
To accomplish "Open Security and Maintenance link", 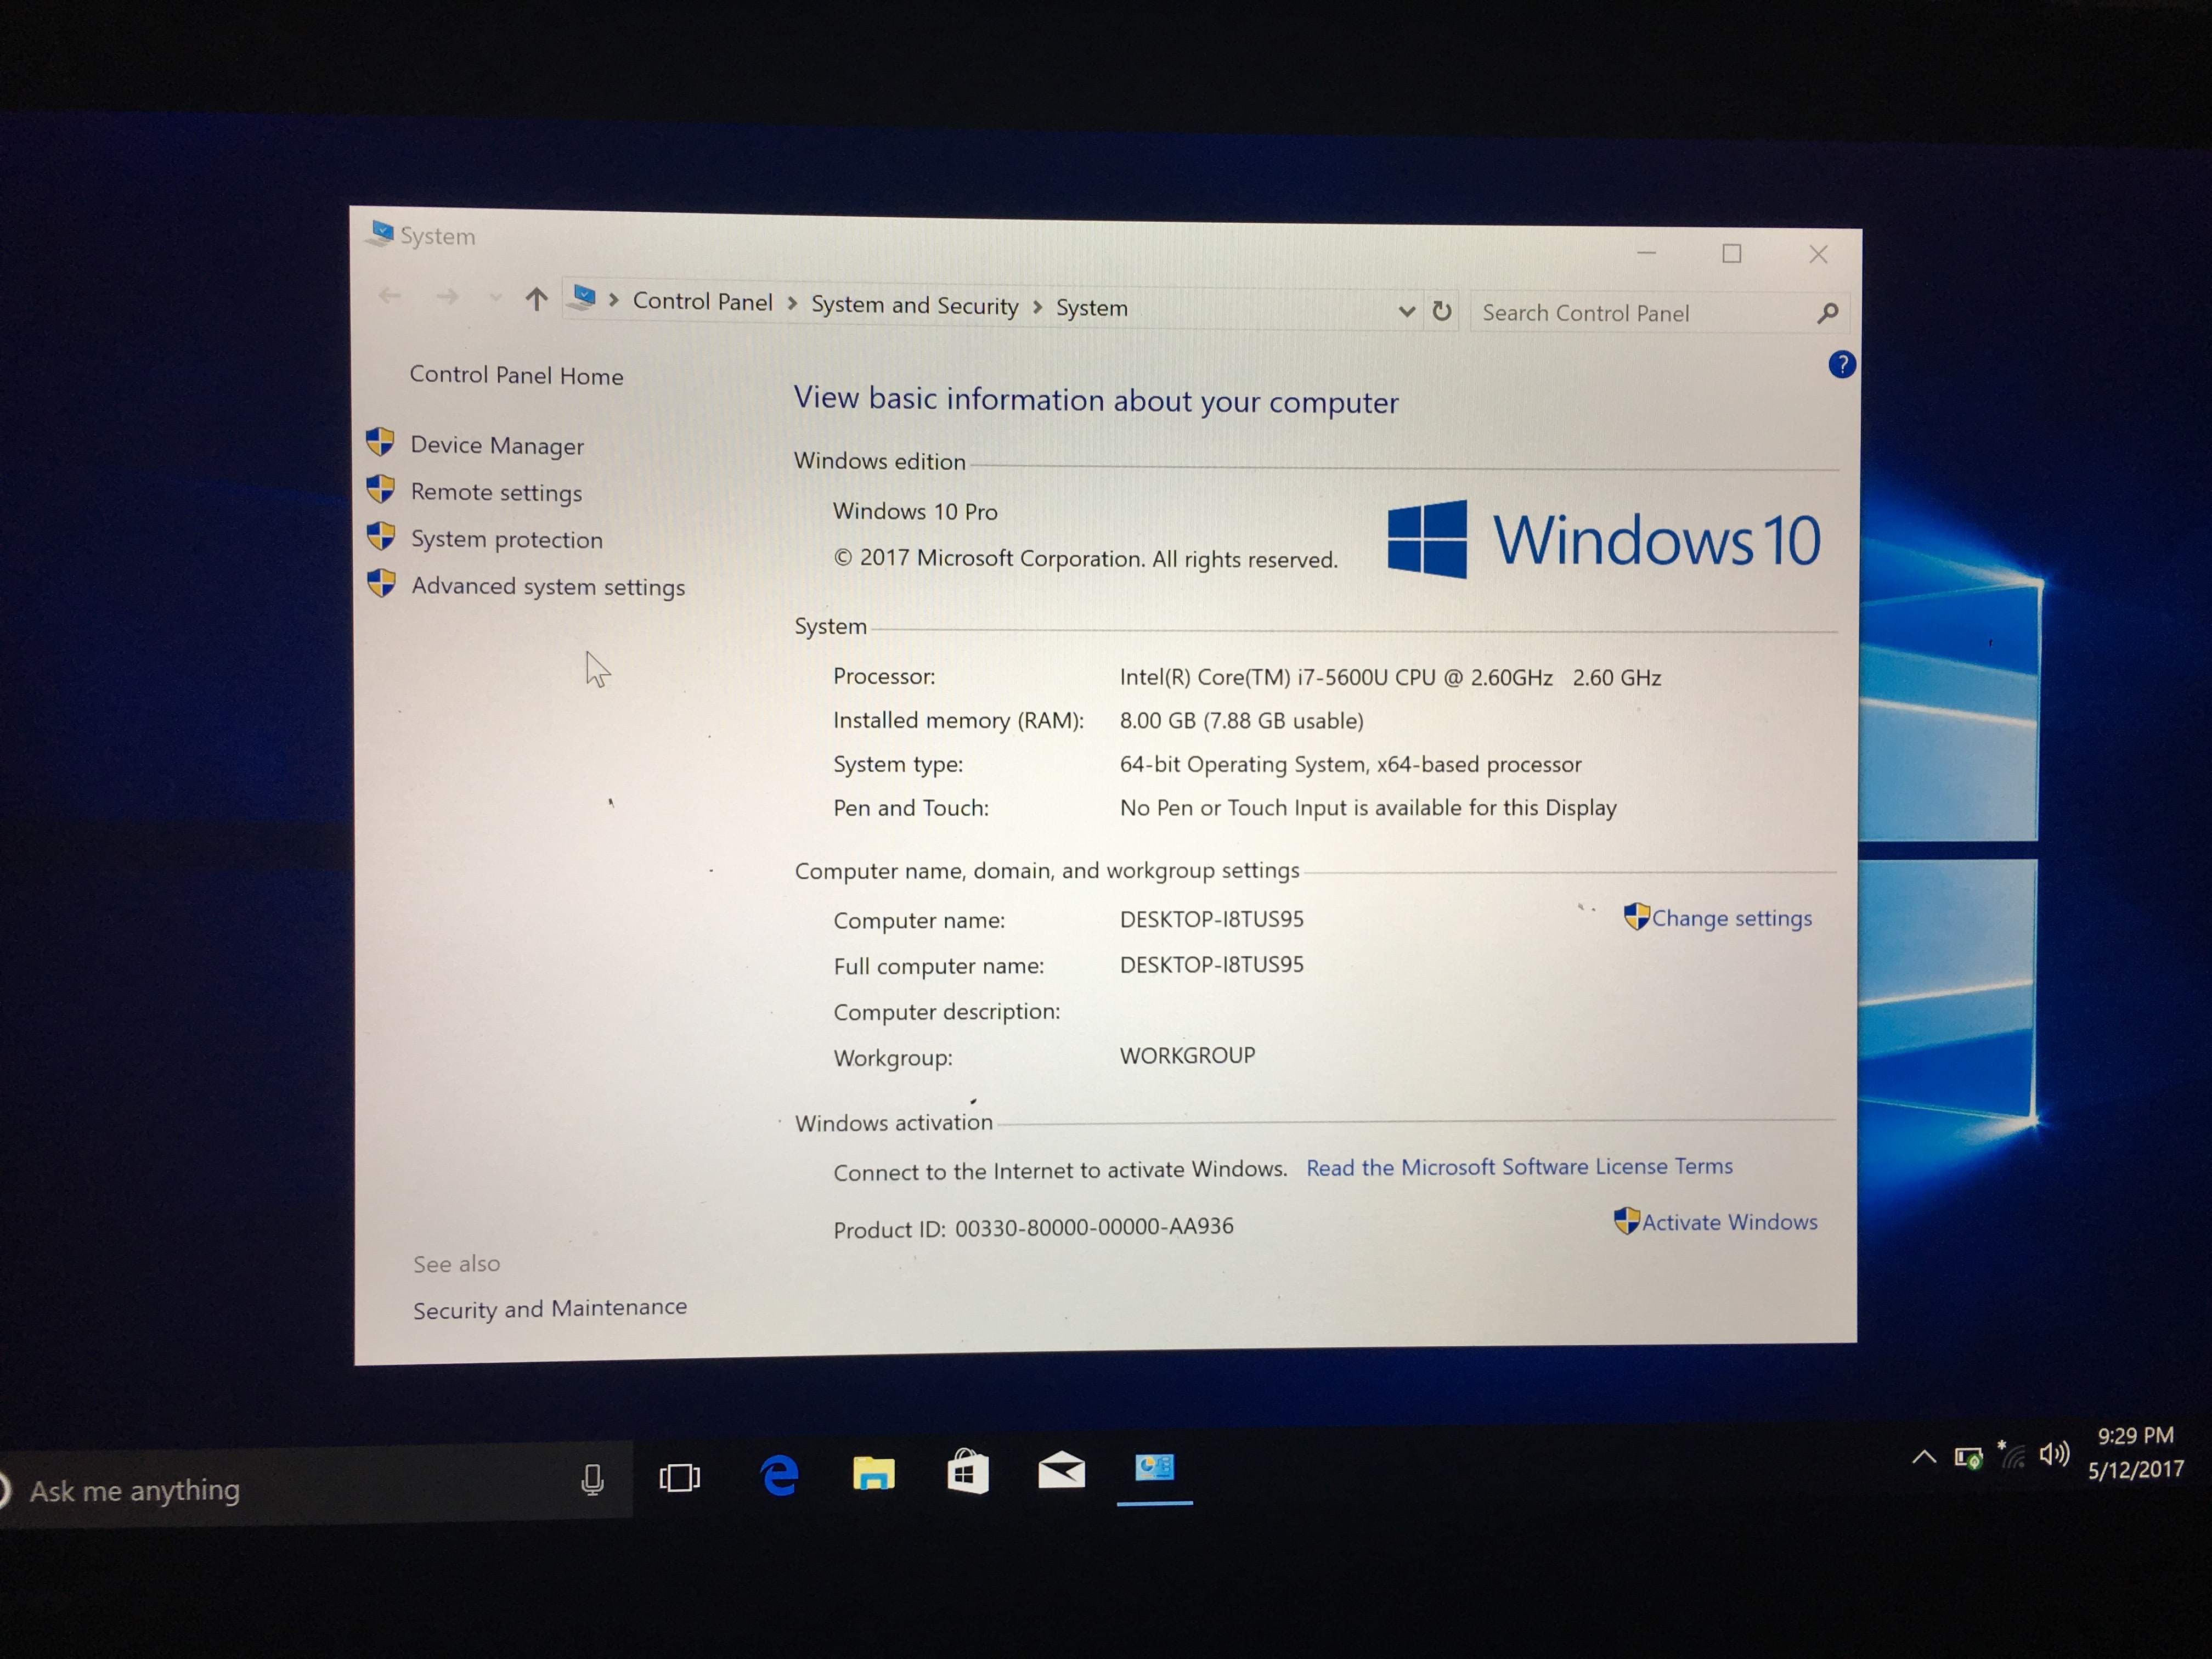I will point(550,1309).
